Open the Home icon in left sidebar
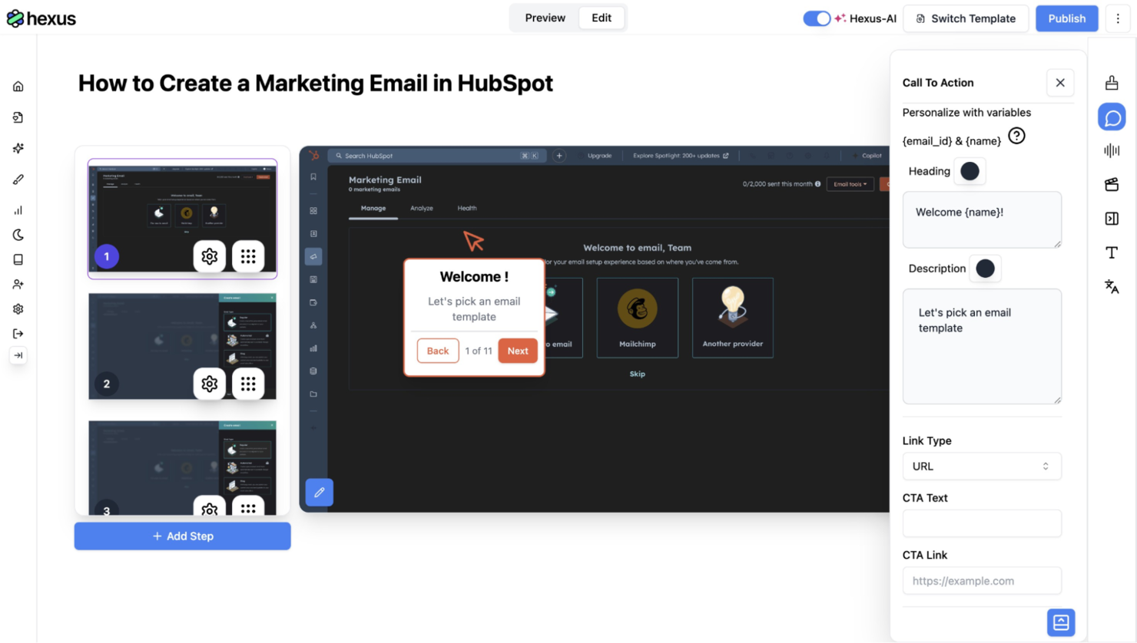 (18, 87)
